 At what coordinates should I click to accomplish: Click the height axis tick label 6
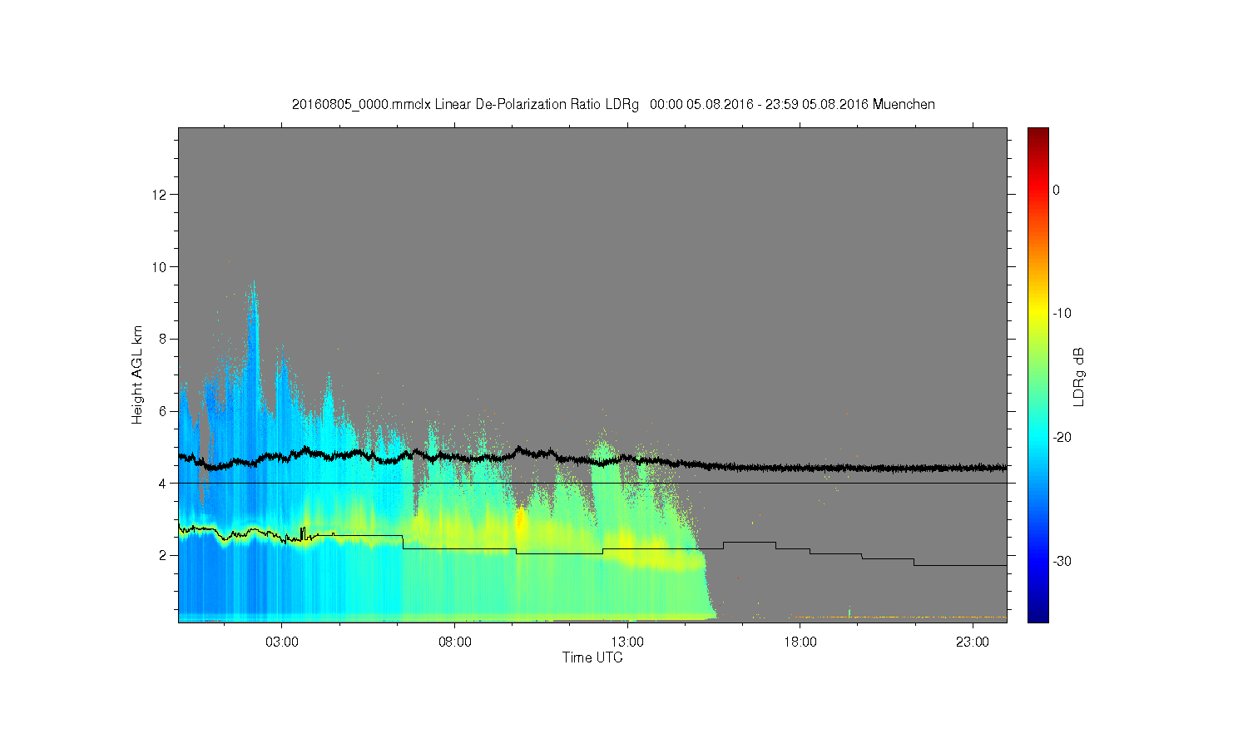tap(163, 411)
